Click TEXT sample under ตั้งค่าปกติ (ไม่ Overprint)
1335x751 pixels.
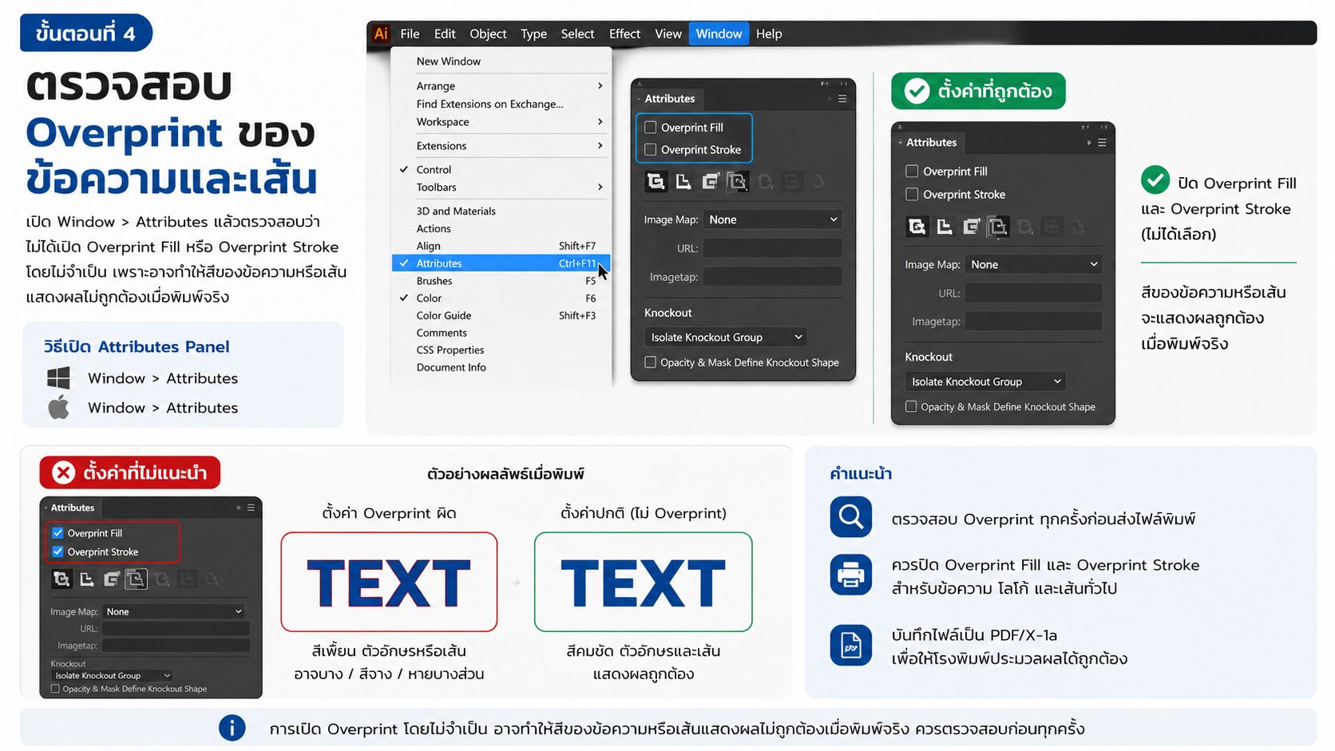643,583
